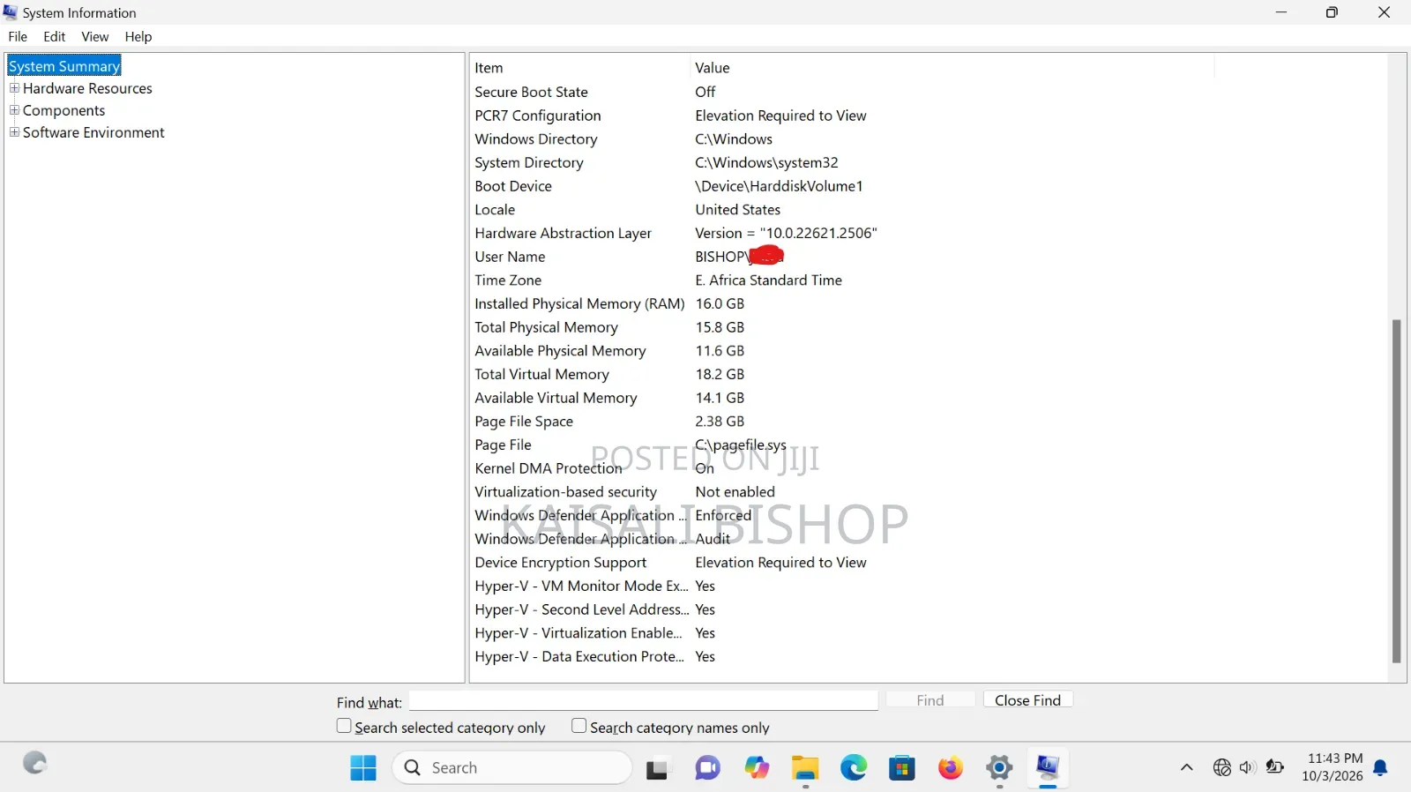
Task: Launch Microsoft Edge from taskbar
Action: 854,768
